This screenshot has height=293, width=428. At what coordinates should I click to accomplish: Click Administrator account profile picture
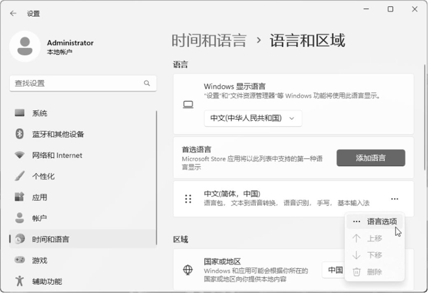tap(25, 47)
